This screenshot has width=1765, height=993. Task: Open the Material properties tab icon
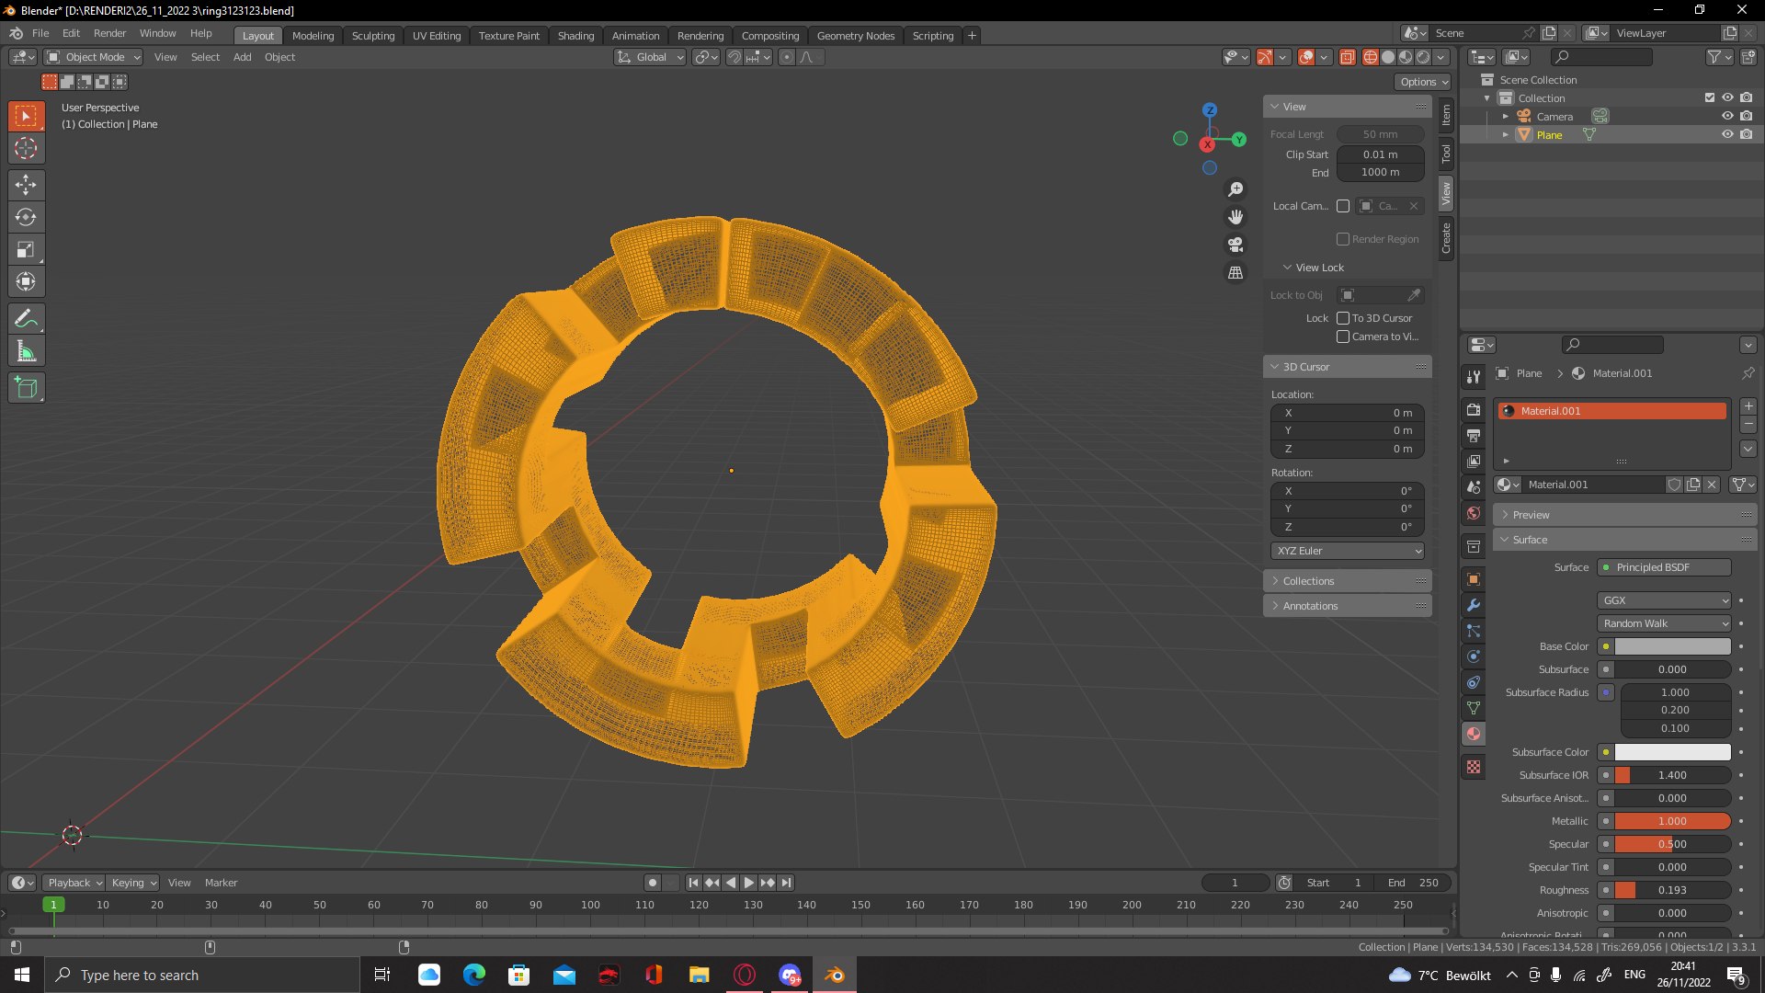tap(1474, 734)
